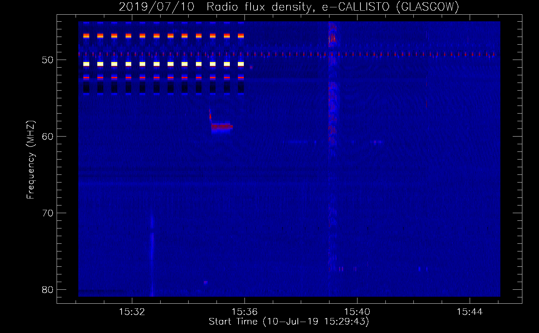Select the '50' frequency axis label

48,60
